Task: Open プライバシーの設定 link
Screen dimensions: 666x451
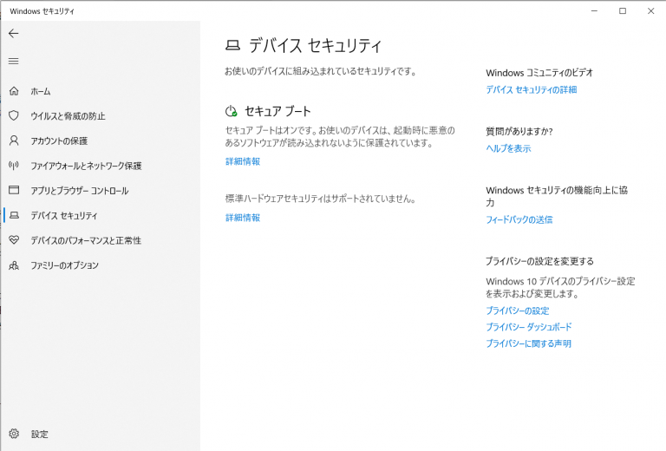Action: point(517,310)
